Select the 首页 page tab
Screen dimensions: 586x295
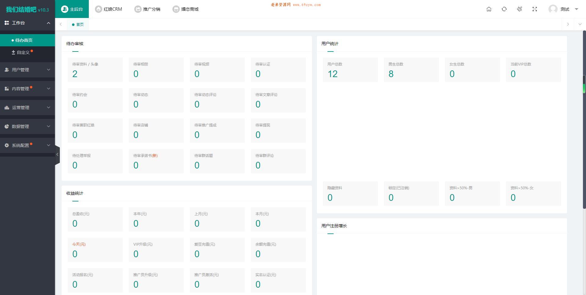(78, 24)
